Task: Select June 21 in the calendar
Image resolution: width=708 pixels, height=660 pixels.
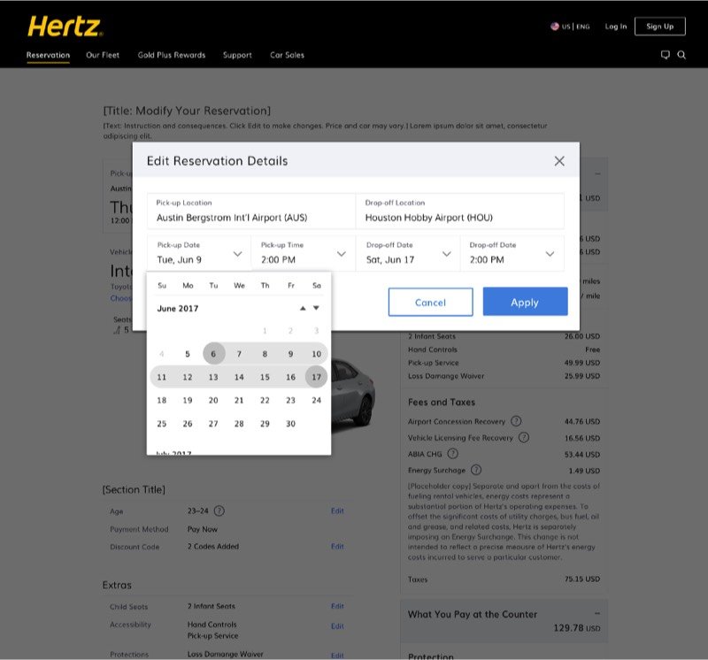Action: click(239, 400)
